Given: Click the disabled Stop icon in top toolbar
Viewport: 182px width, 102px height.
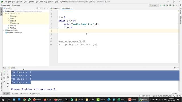Looking at the screenshot, I should click(176, 5).
